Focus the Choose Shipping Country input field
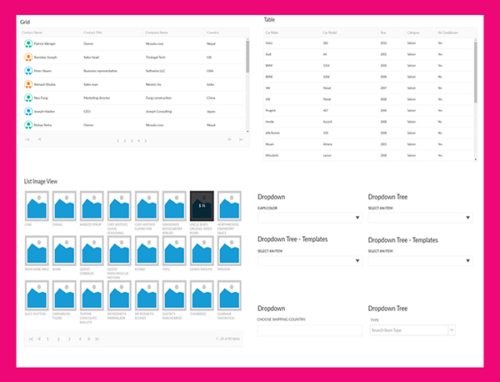Screen dimensions: 500x382 click(x=309, y=330)
